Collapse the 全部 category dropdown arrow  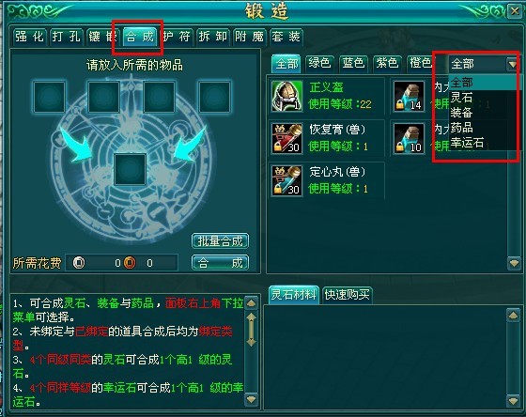point(512,64)
